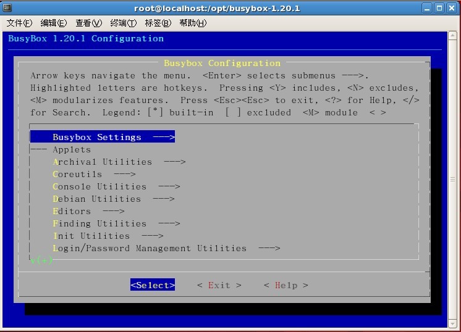The height and width of the screenshot is (332, 461).
Task: Open Coreutils submenu
Action: [94, 174]
